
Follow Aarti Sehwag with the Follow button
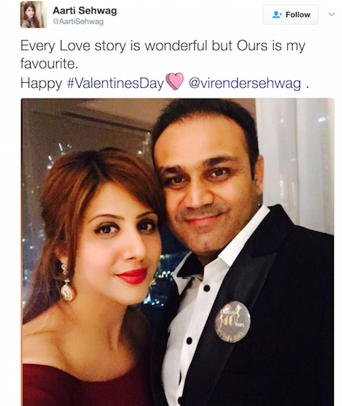tap(291, 15)
